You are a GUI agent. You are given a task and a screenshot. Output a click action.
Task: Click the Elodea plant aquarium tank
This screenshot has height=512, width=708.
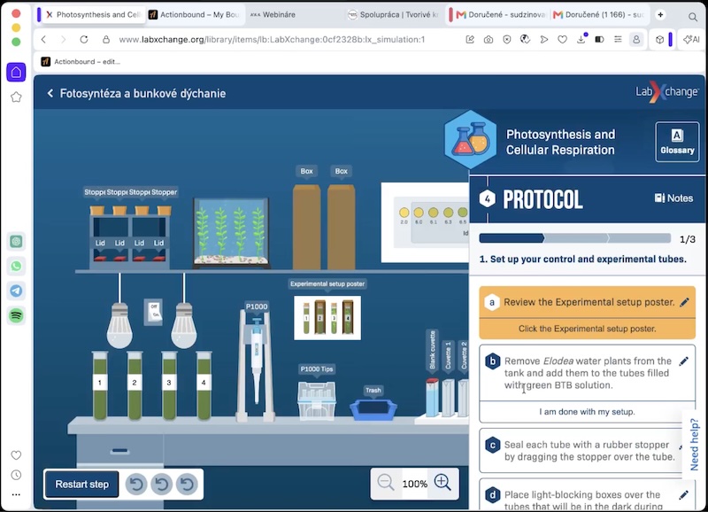(231, 232)
